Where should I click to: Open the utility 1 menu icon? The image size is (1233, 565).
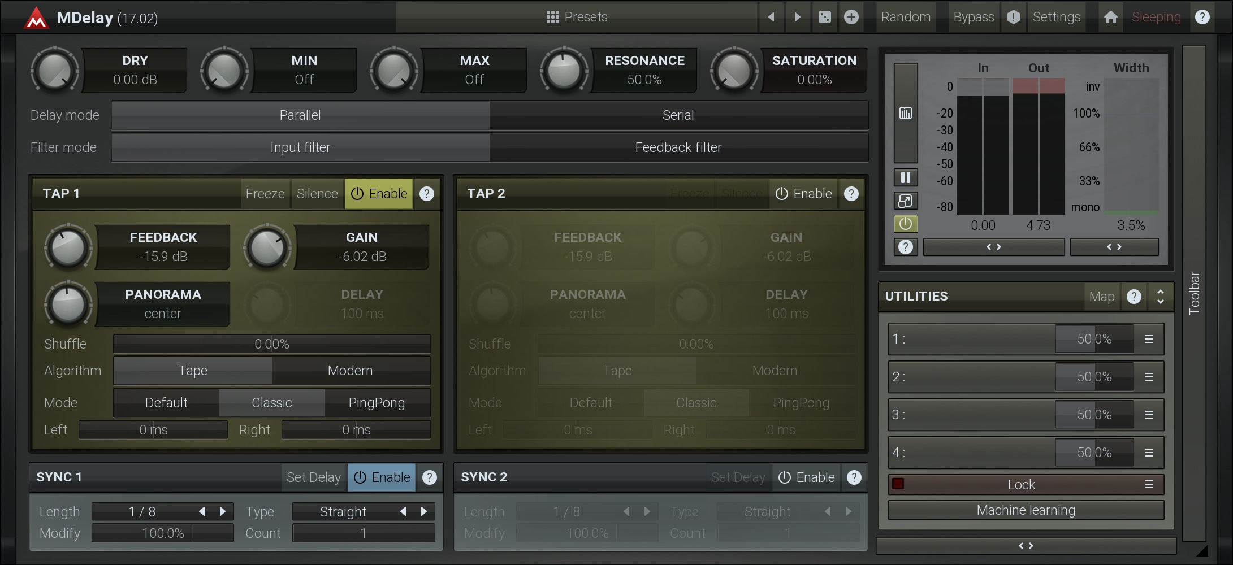pyautogui.click(x=1149, y=339)
